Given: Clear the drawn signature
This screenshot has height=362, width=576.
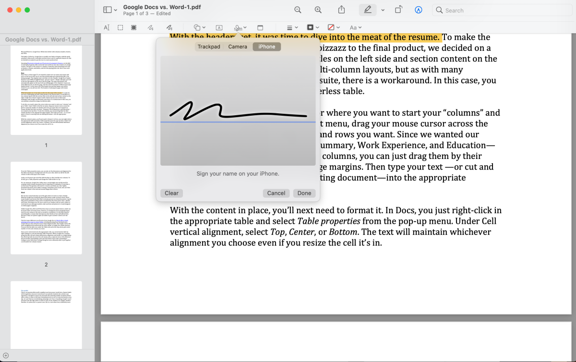Looking at the screenshot, I should click(171, 193).
